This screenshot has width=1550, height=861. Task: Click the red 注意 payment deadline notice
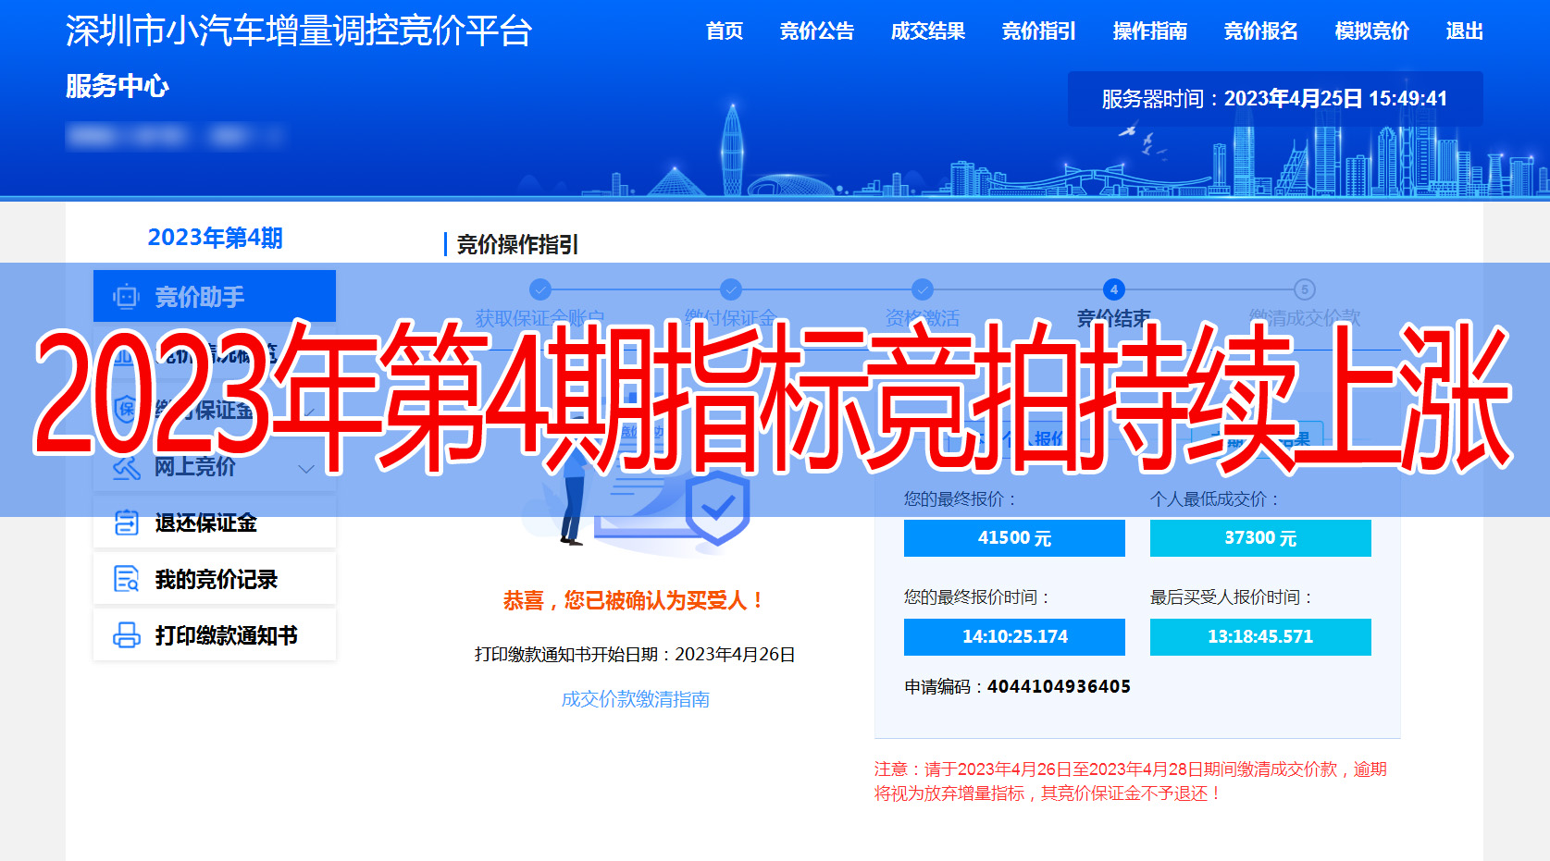(1130, 781)
